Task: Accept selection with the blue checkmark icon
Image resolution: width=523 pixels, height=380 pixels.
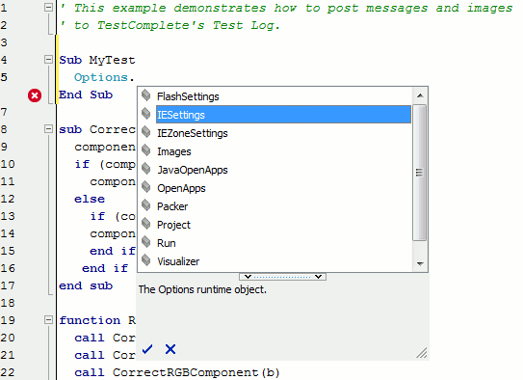Action: click(147, 349)
